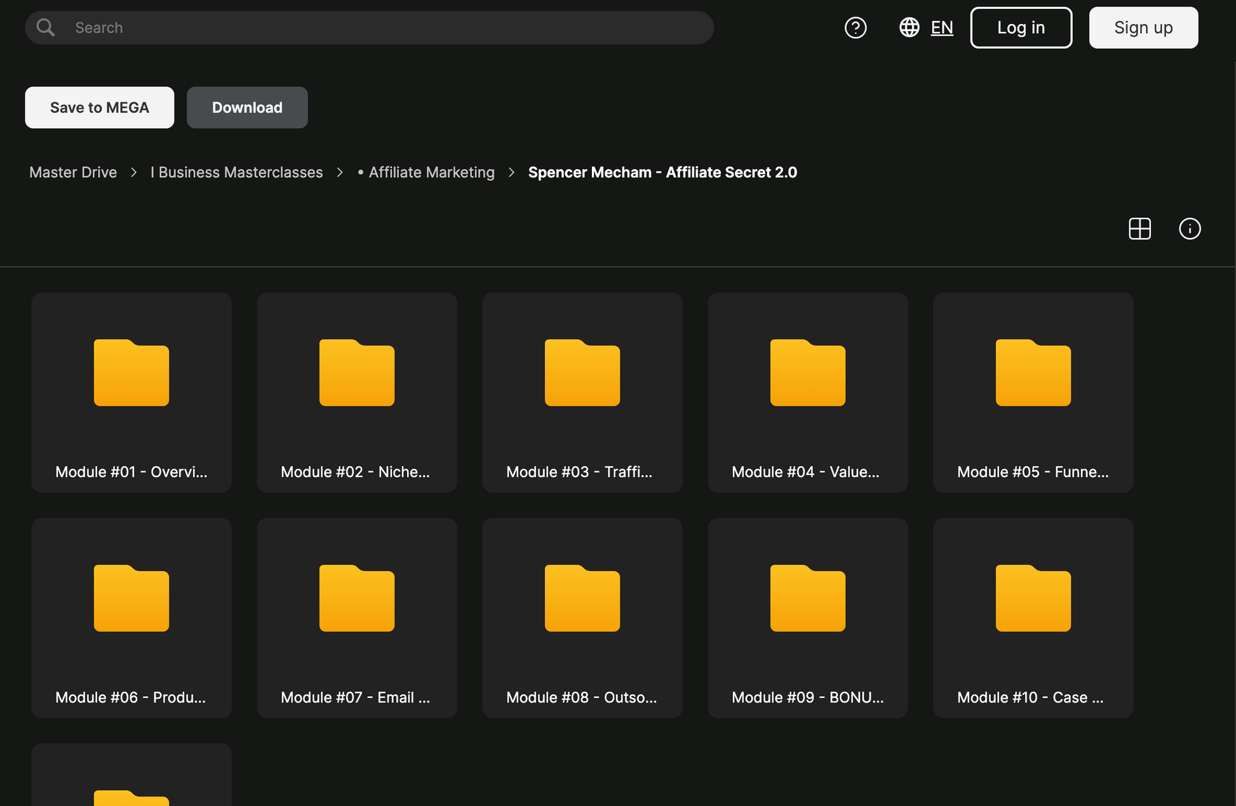
Task: Click the Download button
Action: point(247,107)
